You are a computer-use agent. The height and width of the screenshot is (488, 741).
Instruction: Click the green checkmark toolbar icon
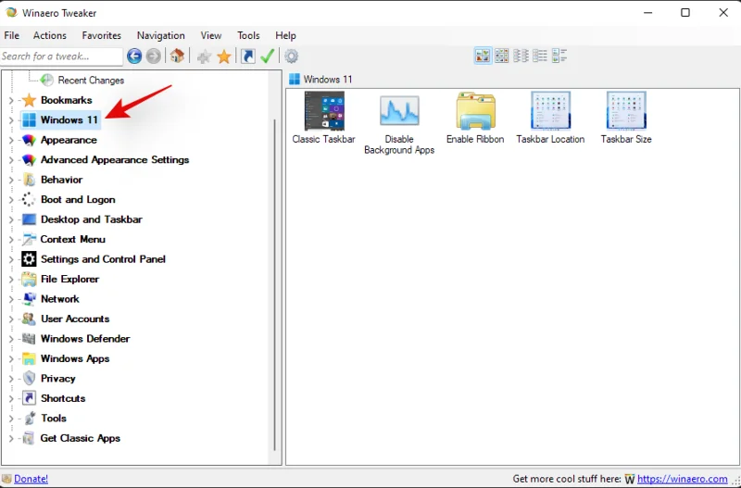(268, 56)
